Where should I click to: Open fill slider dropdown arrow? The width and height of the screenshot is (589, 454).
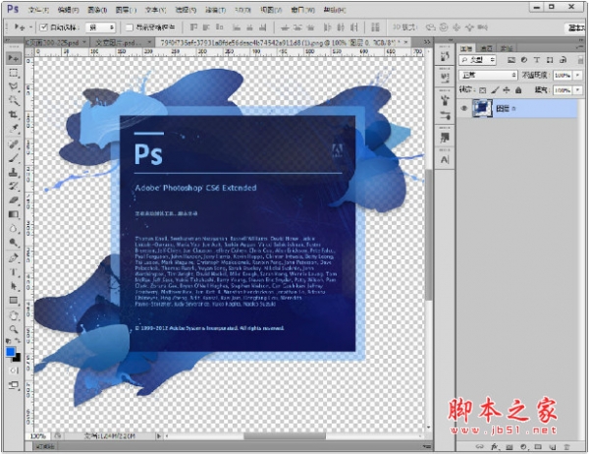578,90
